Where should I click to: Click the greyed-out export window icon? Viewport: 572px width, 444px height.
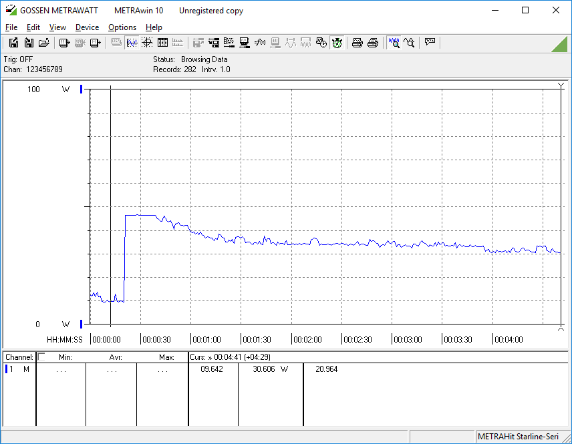click(198, 43)
